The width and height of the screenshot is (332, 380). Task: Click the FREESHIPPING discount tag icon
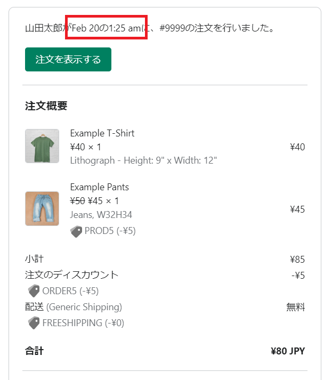[x=34, y=323]
